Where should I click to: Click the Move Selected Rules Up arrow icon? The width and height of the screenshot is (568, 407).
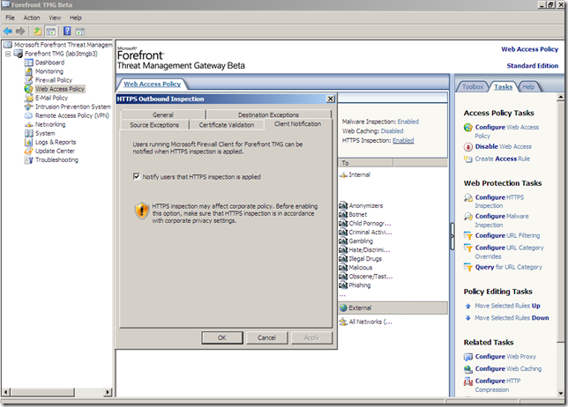coord(468,306)
